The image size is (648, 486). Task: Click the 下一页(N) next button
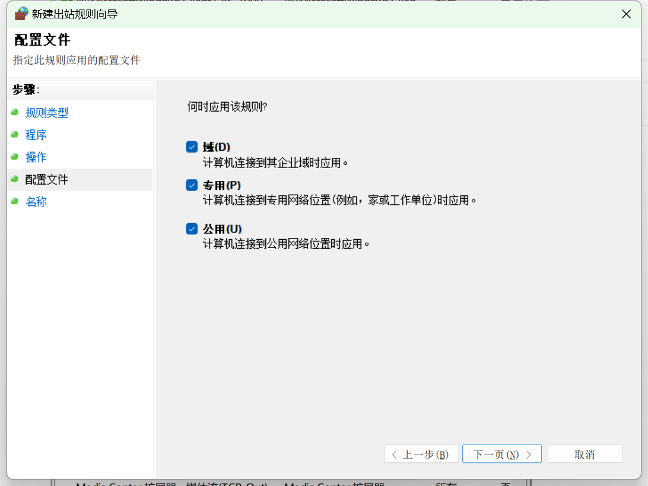coord(501,454)
